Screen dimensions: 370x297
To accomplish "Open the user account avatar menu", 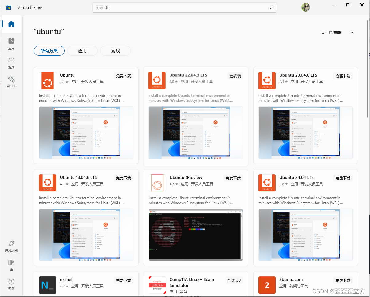I will pyautogui.click(x=305, y=7).
